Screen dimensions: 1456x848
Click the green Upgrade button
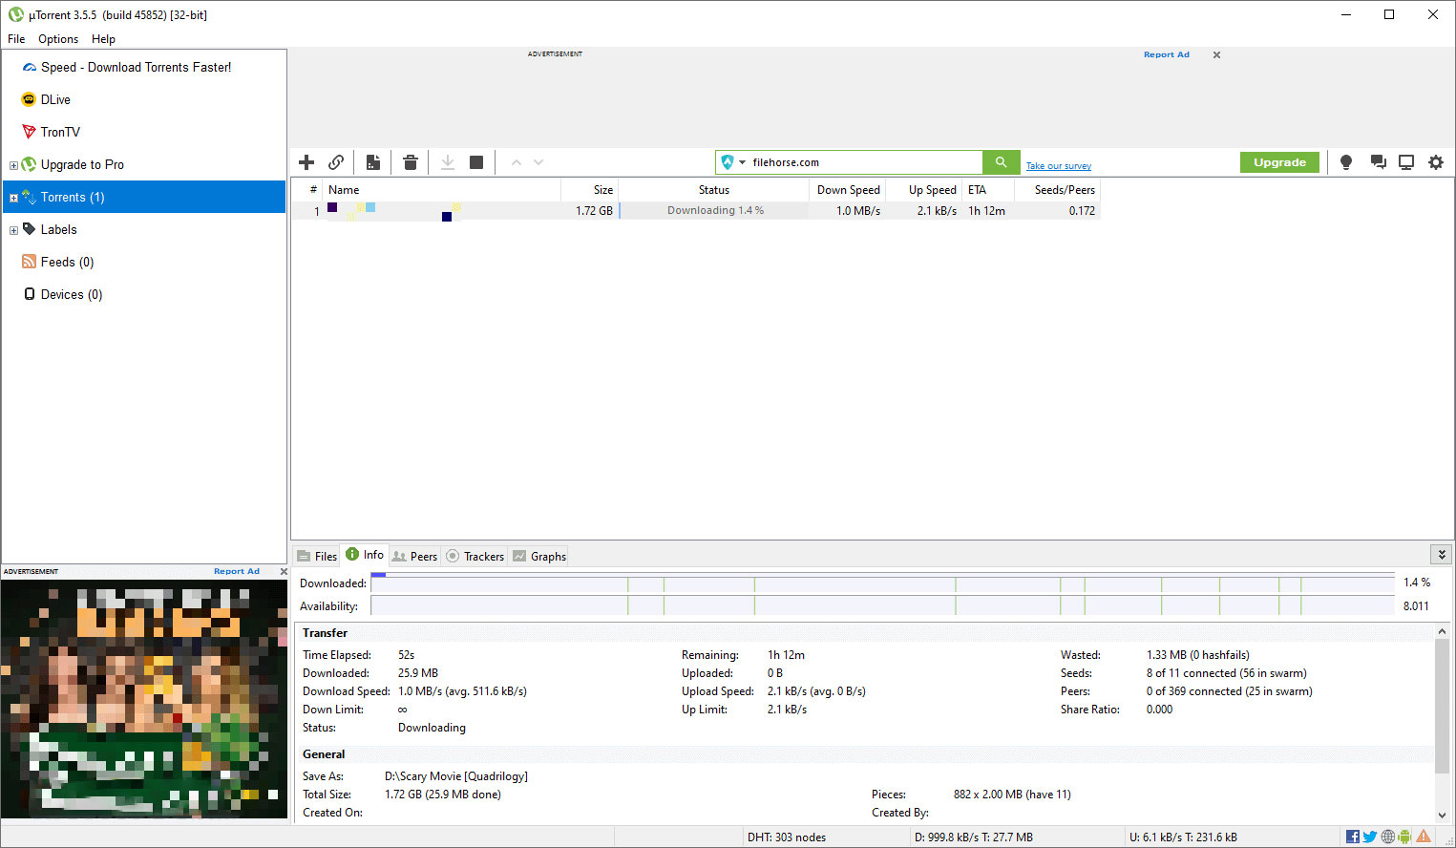(1279, 162)
